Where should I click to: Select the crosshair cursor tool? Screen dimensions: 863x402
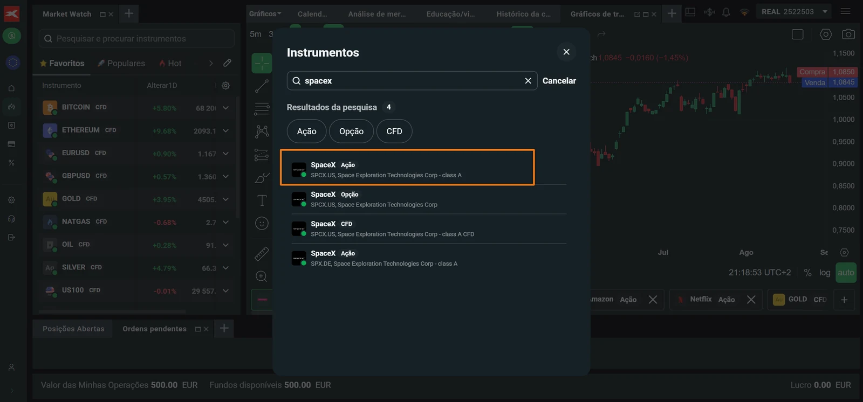[x=262, y=63]
